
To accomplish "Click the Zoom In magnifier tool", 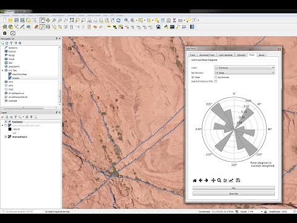I will click(54, 20).
